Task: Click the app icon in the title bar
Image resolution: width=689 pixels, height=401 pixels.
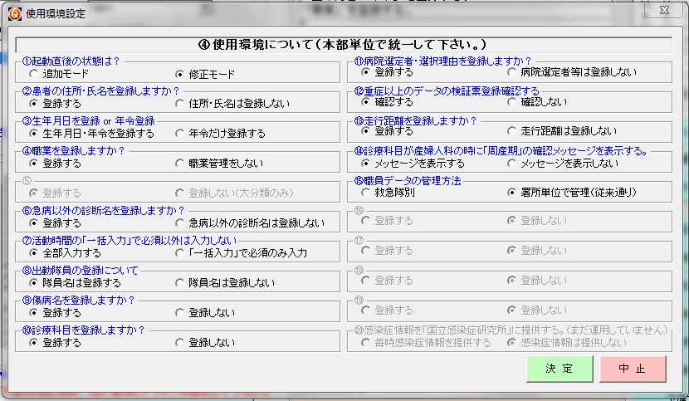Action: pyautogui.click(x=12, y=11)
